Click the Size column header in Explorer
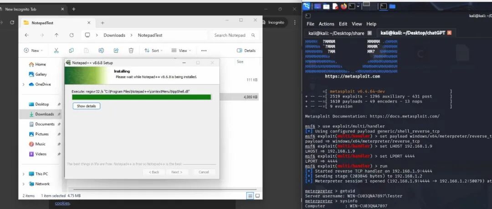This screenshot has width=492, height=209. [240, 62]
